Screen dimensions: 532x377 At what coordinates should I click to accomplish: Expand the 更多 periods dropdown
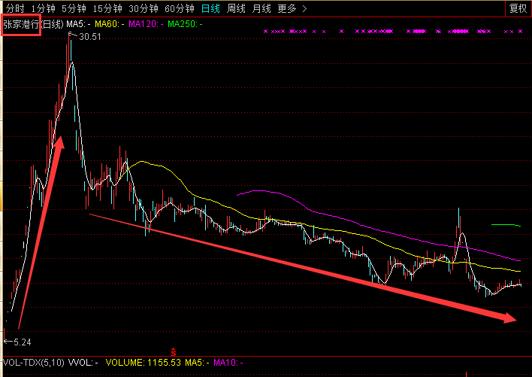pyautogui.click(x=291, y=9)
